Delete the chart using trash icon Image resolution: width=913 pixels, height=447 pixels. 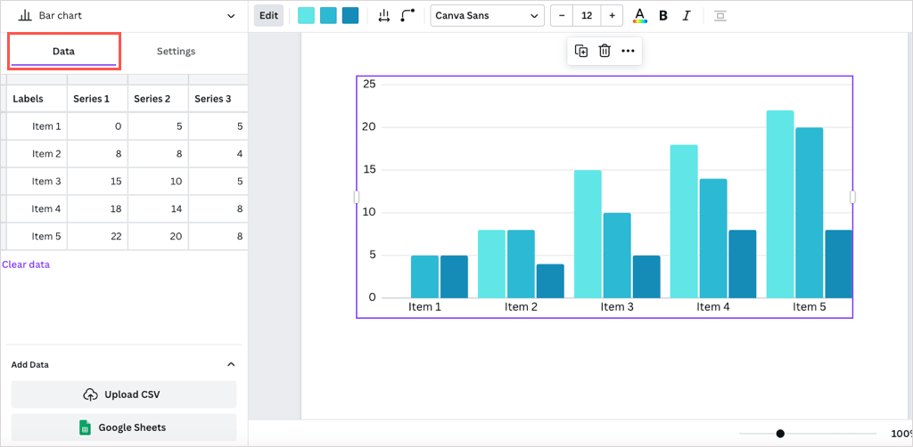pyautogui.click(x=605, y=52)
